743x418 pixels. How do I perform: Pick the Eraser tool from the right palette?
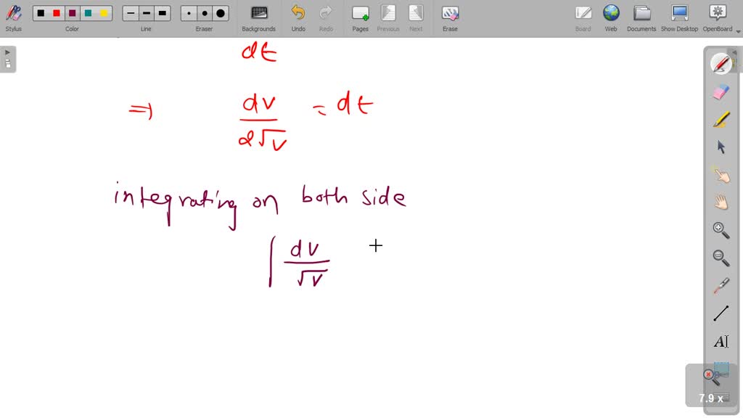721,91
